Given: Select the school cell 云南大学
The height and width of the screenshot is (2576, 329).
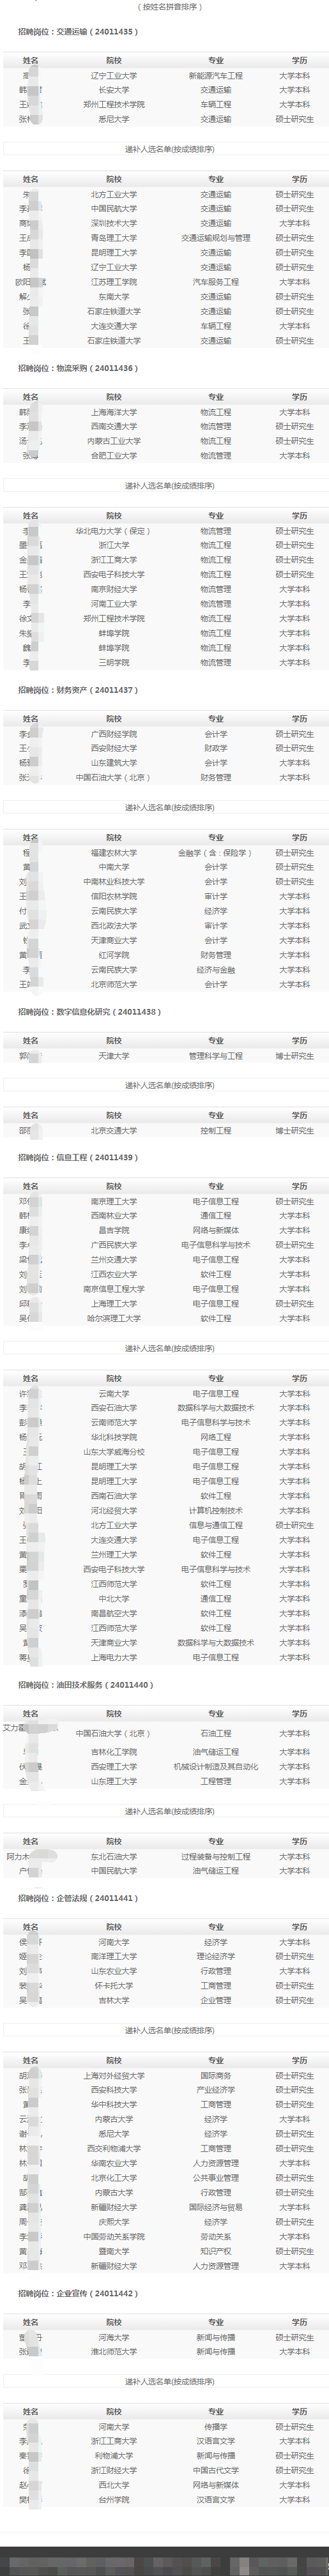Looking at the screenshot, I should pos(114,1393).
